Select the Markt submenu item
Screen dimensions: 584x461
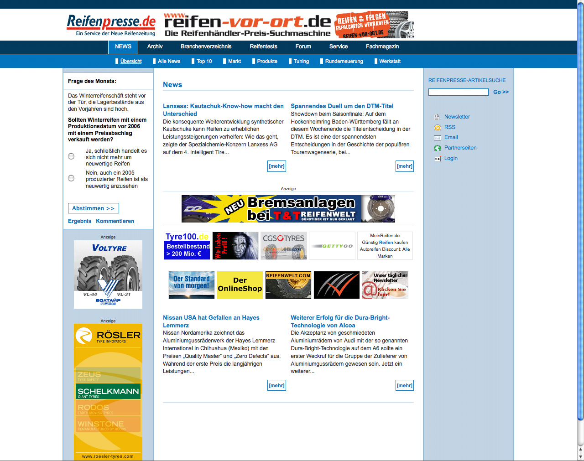235,62
